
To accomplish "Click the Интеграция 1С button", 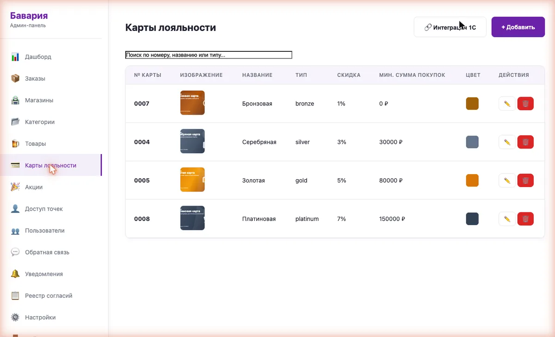I will coord(450,27).
